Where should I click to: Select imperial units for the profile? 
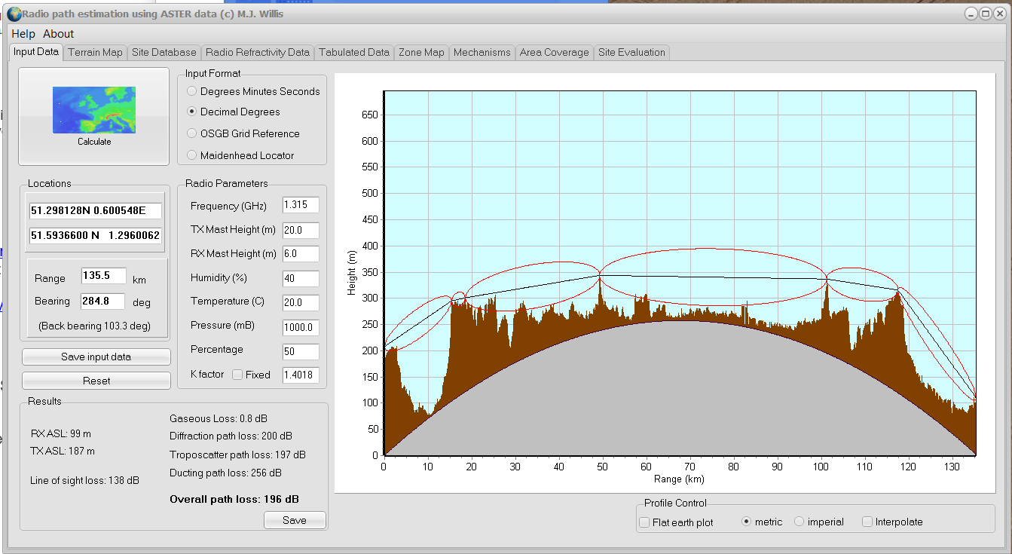click(x=798, y=522)
